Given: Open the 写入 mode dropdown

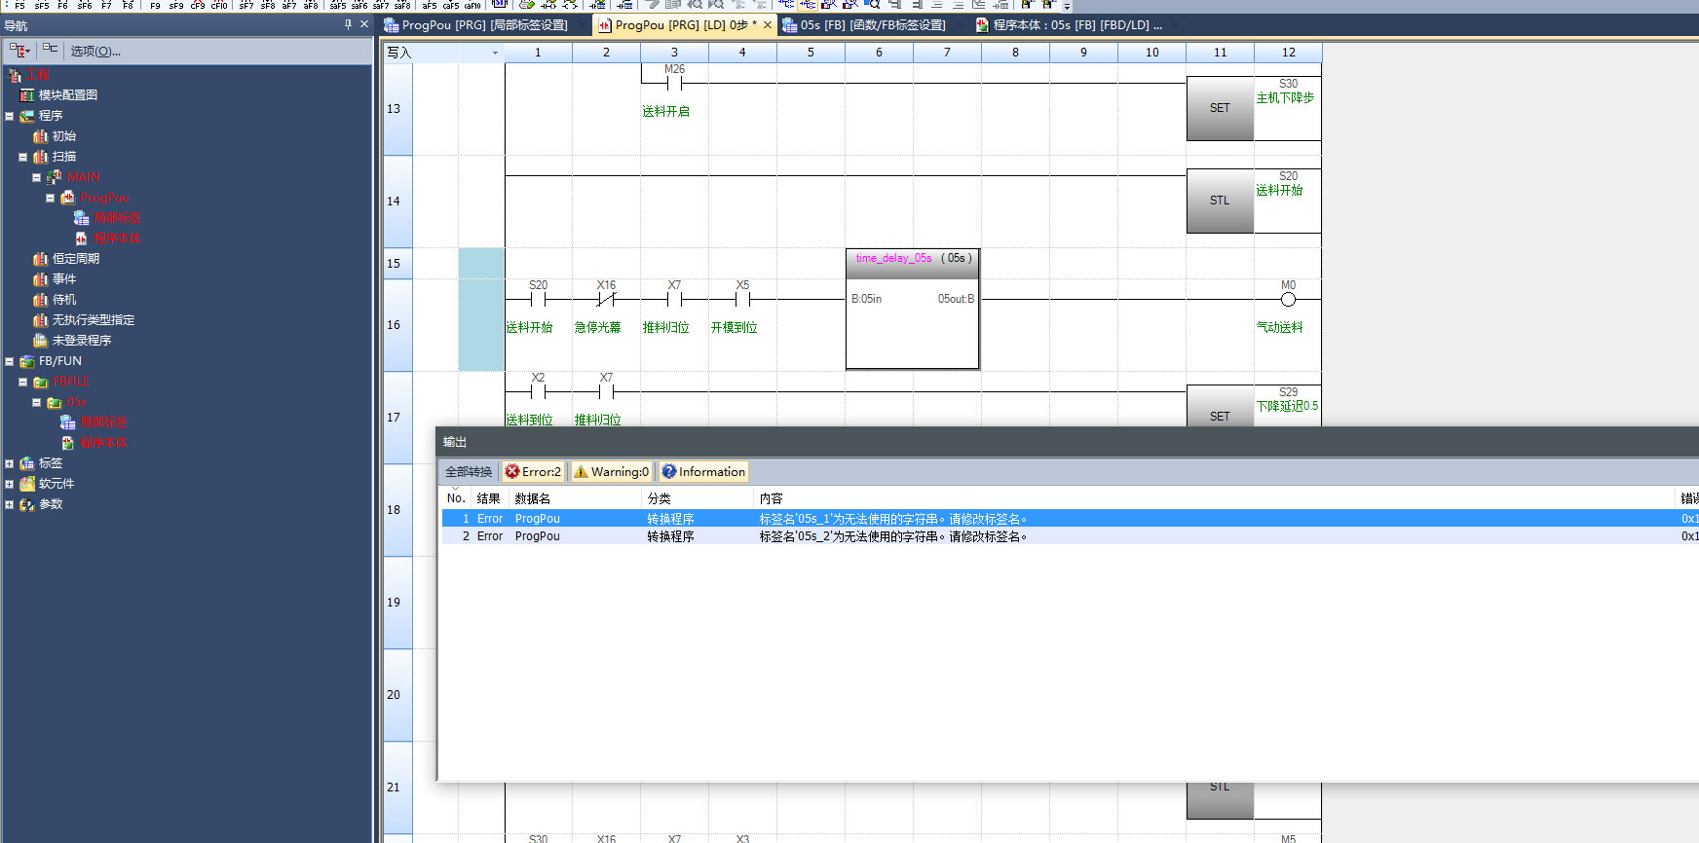Looking at the screenshot, I should click(x=495, y=53).
